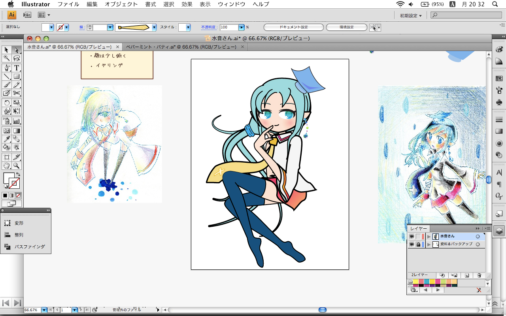Open the スタイル graphic style dropdown

(x=188, y=27)
